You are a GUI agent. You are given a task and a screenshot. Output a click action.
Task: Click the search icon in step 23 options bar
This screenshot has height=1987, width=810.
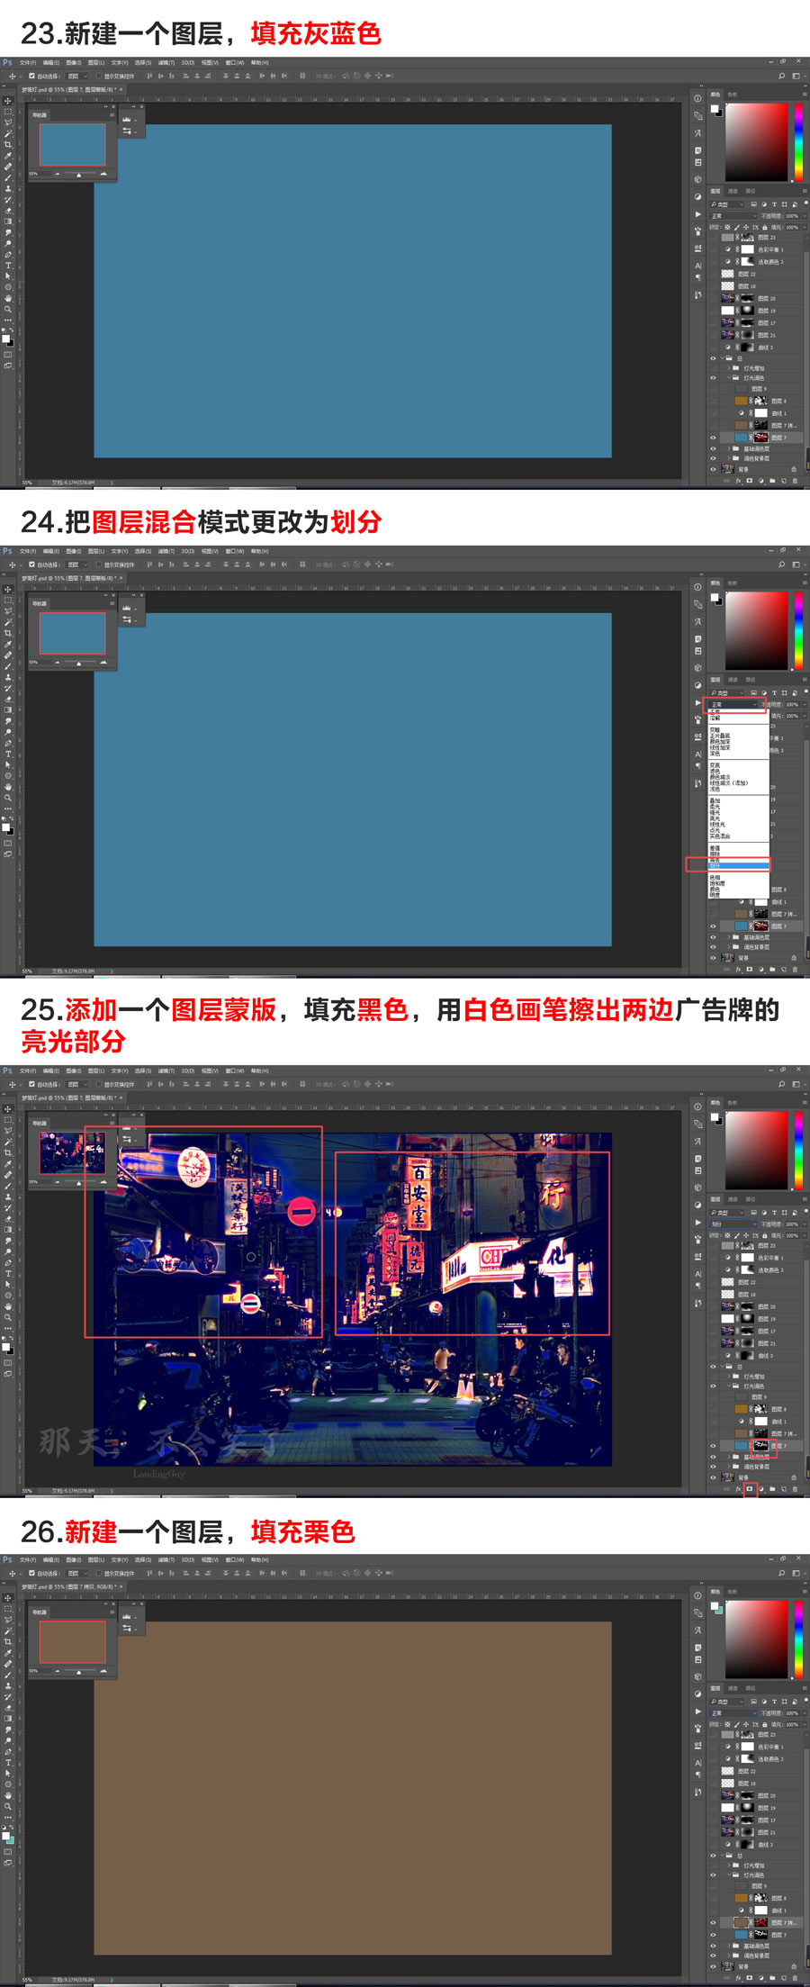tap(781, 76)
